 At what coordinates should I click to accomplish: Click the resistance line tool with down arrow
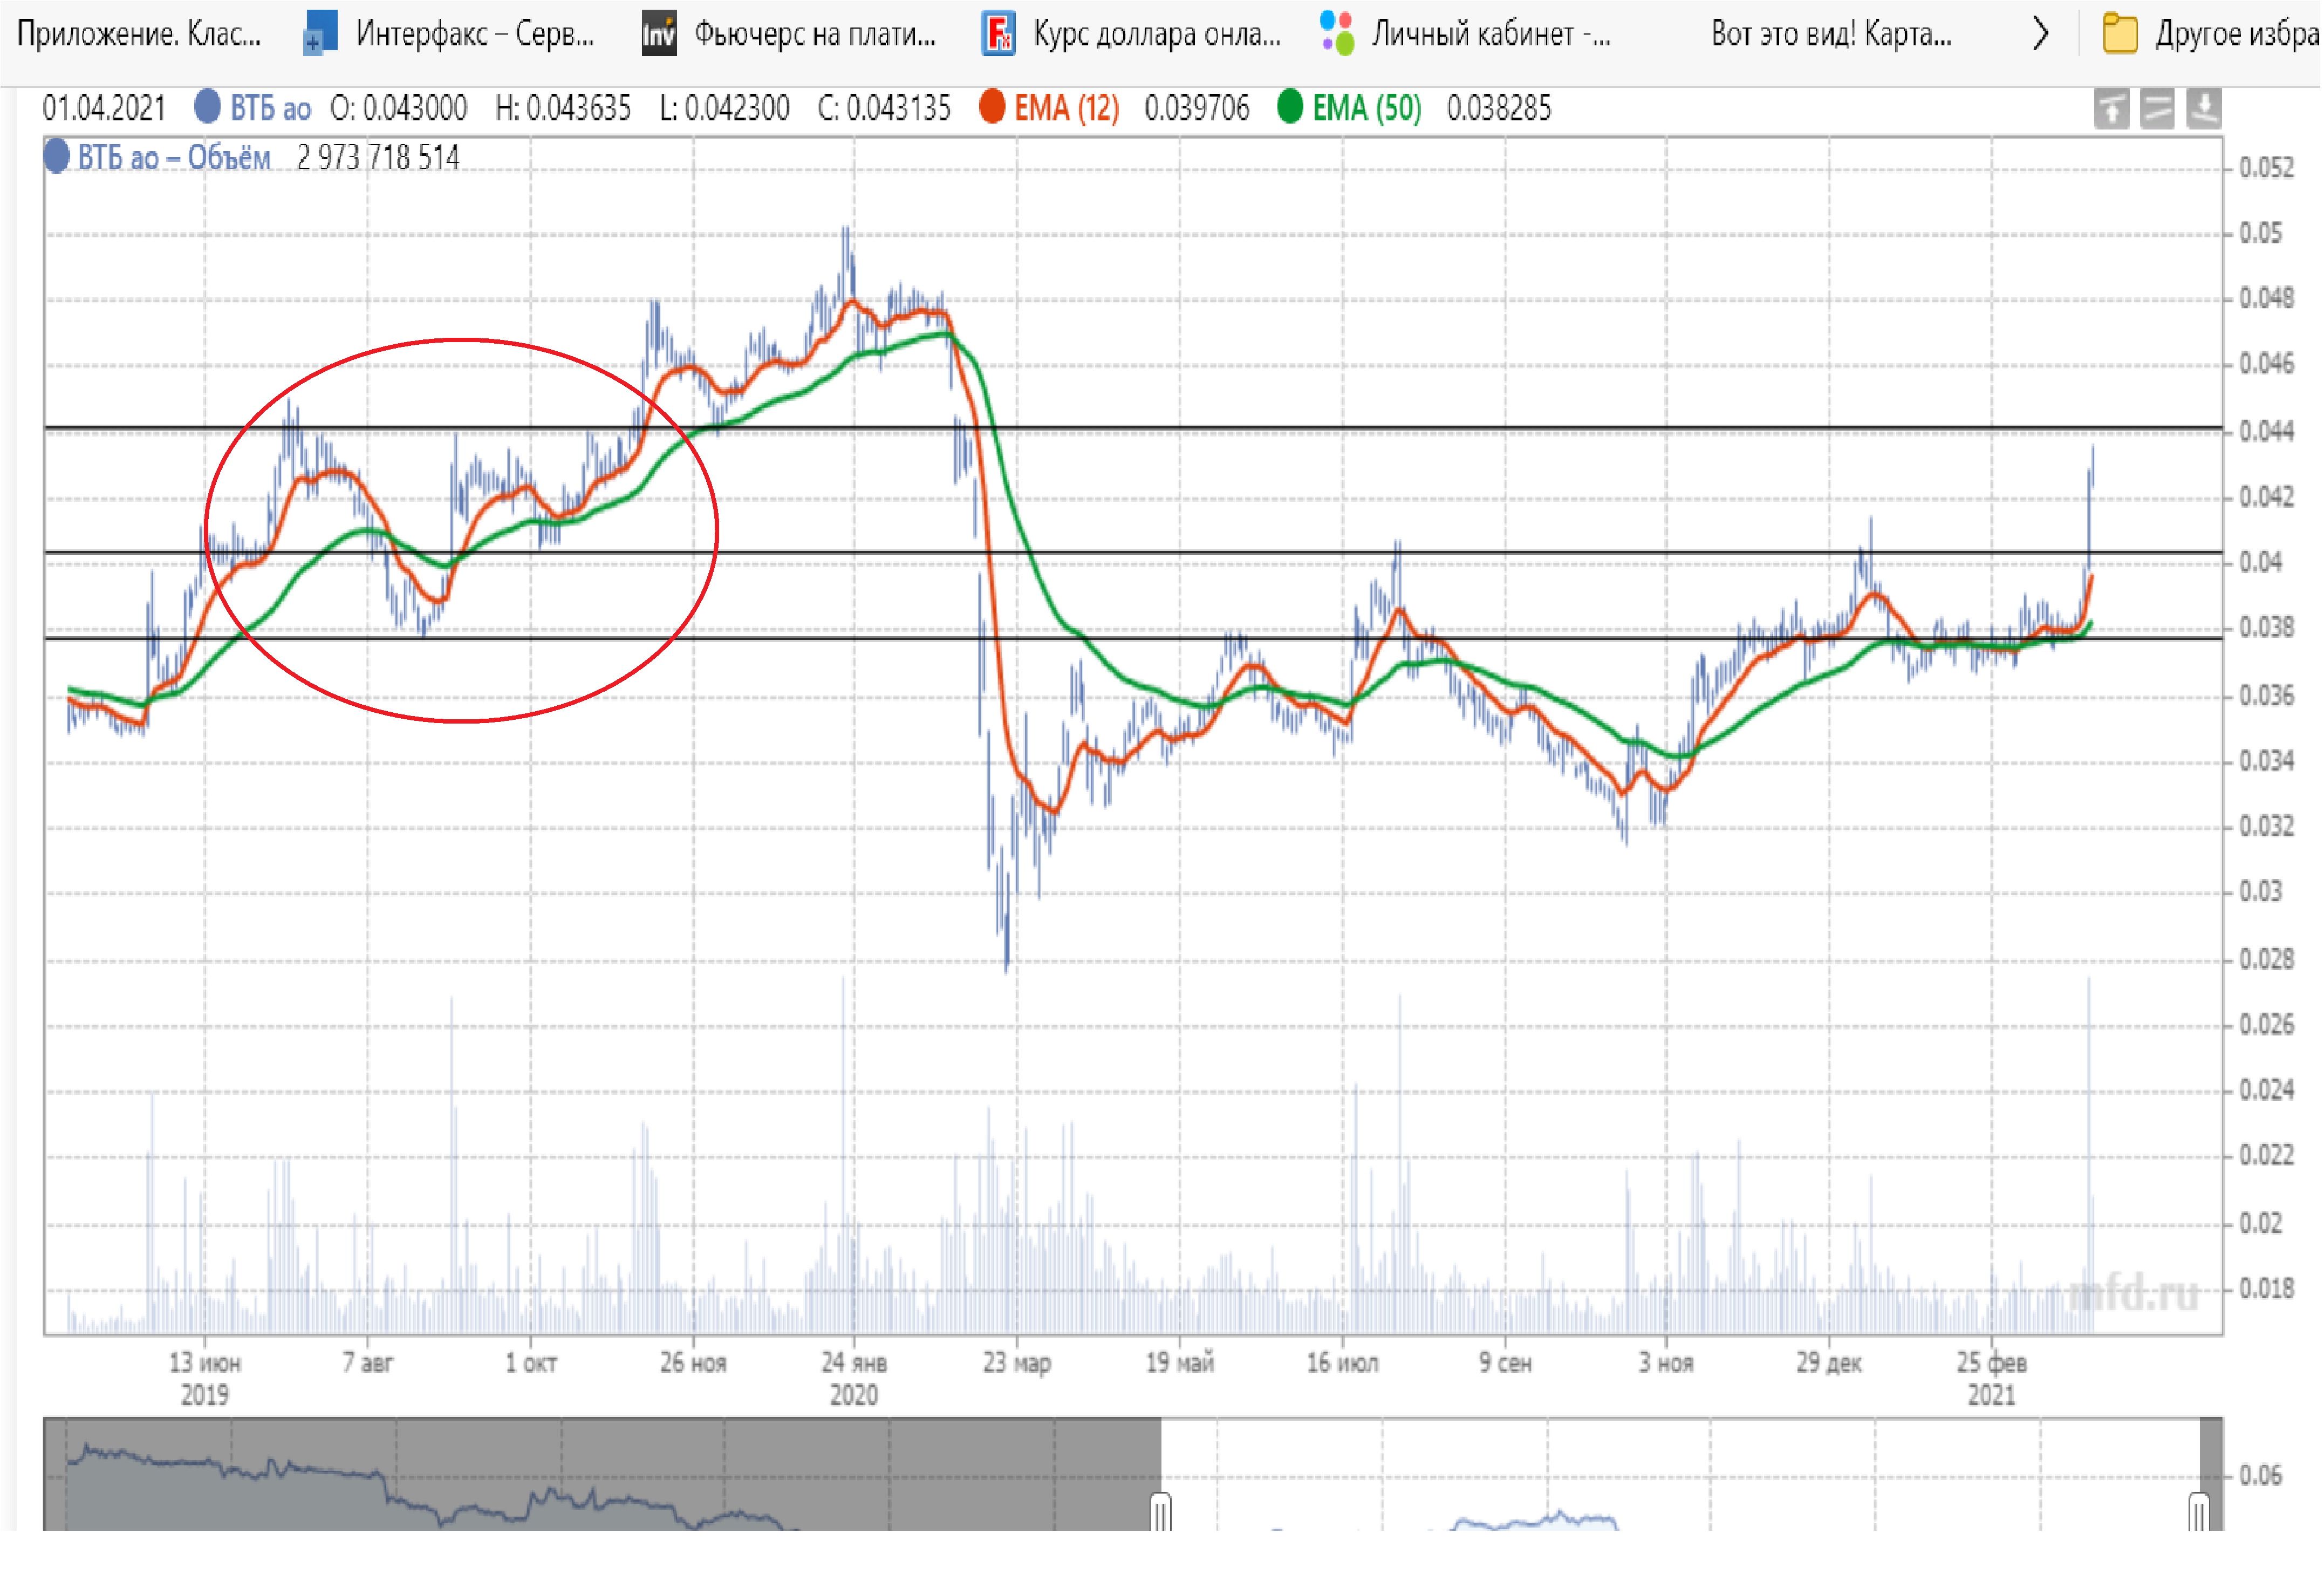tap(2204, 109)
